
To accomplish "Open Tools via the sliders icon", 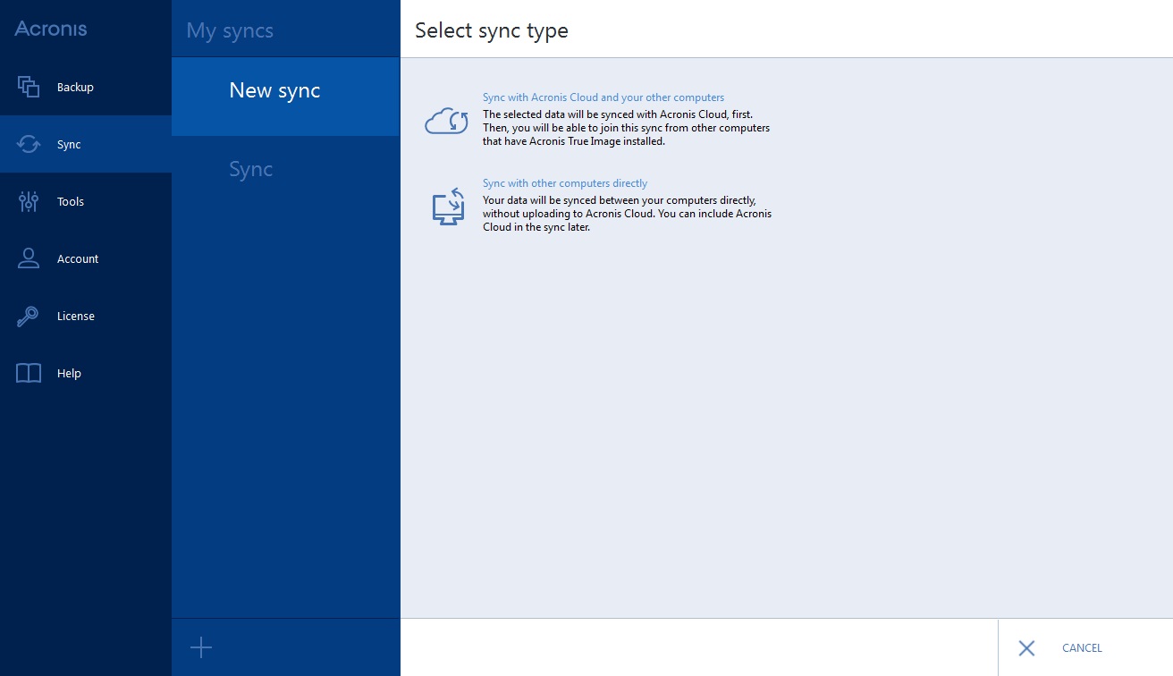I will pos(29,201).
